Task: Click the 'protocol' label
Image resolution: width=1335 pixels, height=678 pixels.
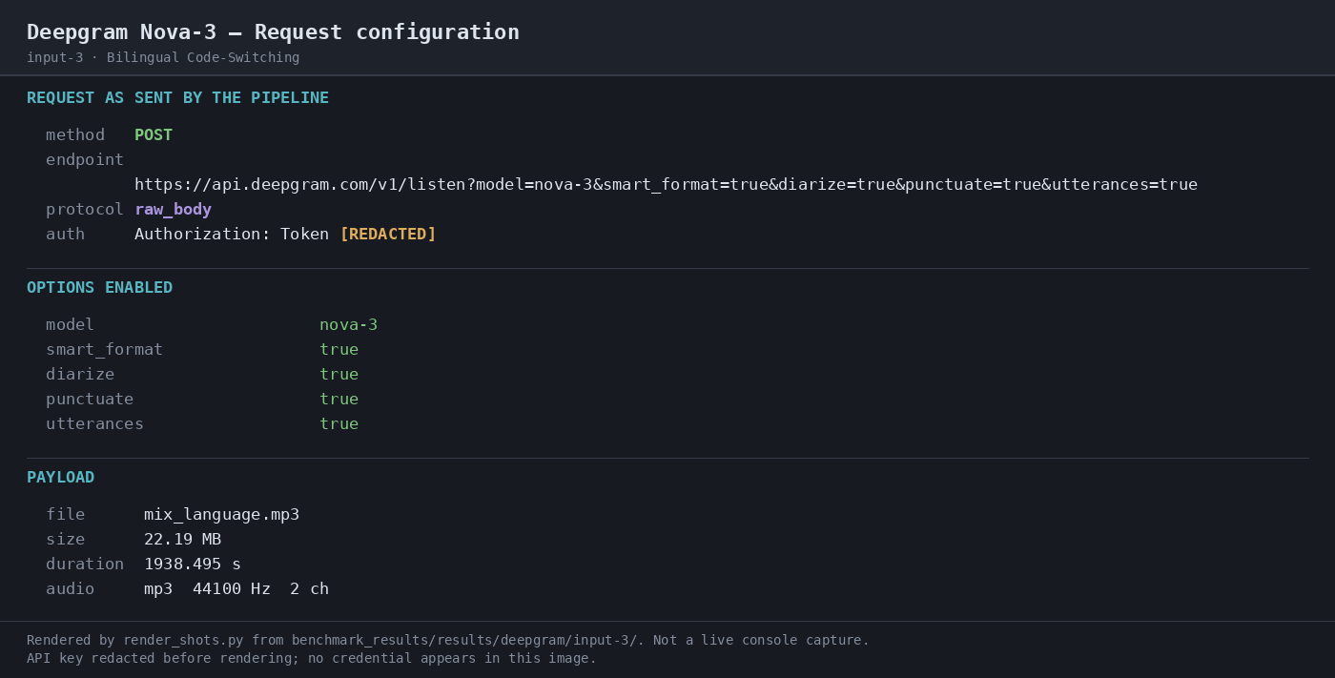Action: click(85, 210)
